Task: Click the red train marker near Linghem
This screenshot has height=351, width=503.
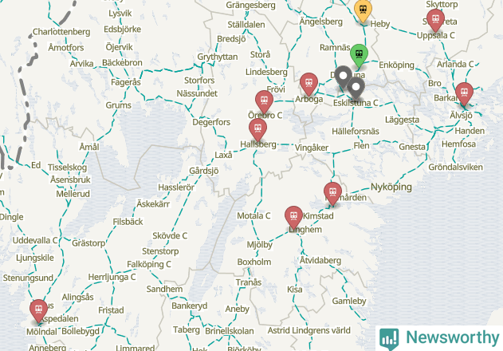Action: [x=293, y=216]
